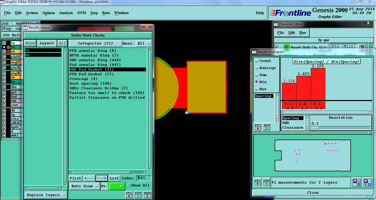The image size is (376, 200).
Task: Select Count radio option in histogram
Action: (x=256, y=61)
